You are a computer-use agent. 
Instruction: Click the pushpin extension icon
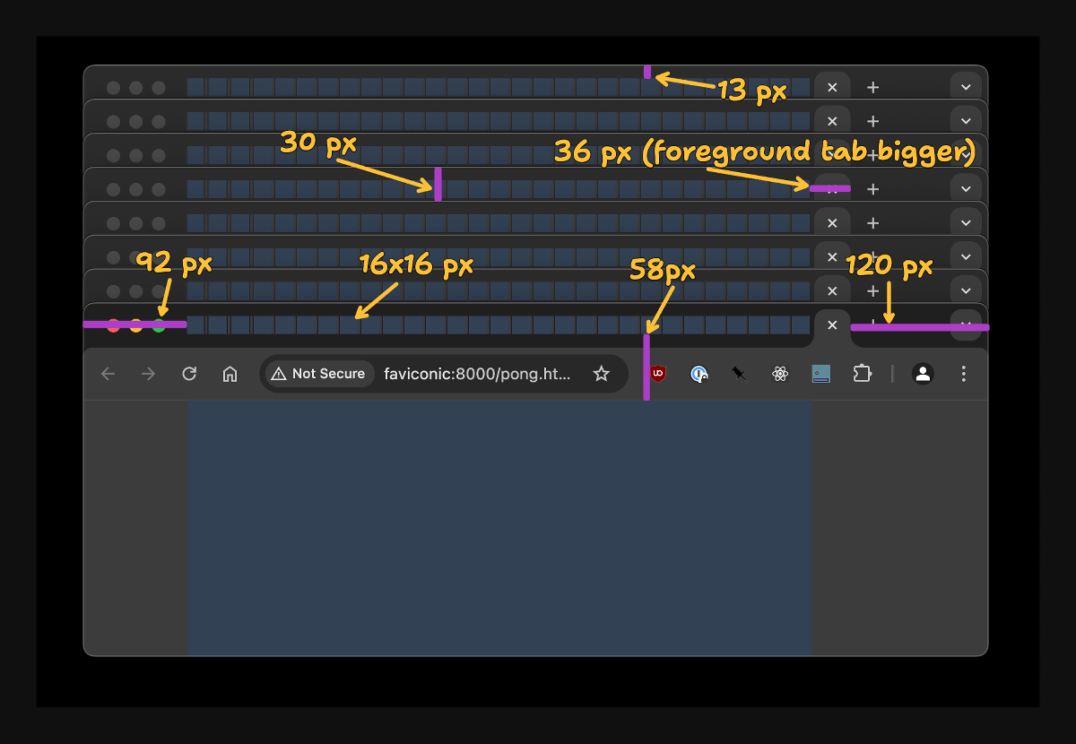tap(739, 374)
